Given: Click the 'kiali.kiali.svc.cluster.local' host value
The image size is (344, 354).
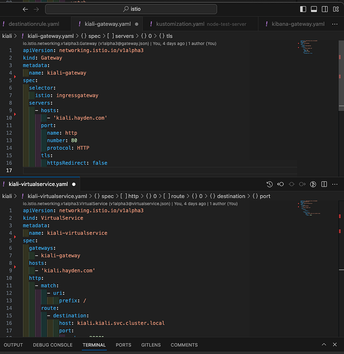Looking at the screenshot, I should (121, 323).
